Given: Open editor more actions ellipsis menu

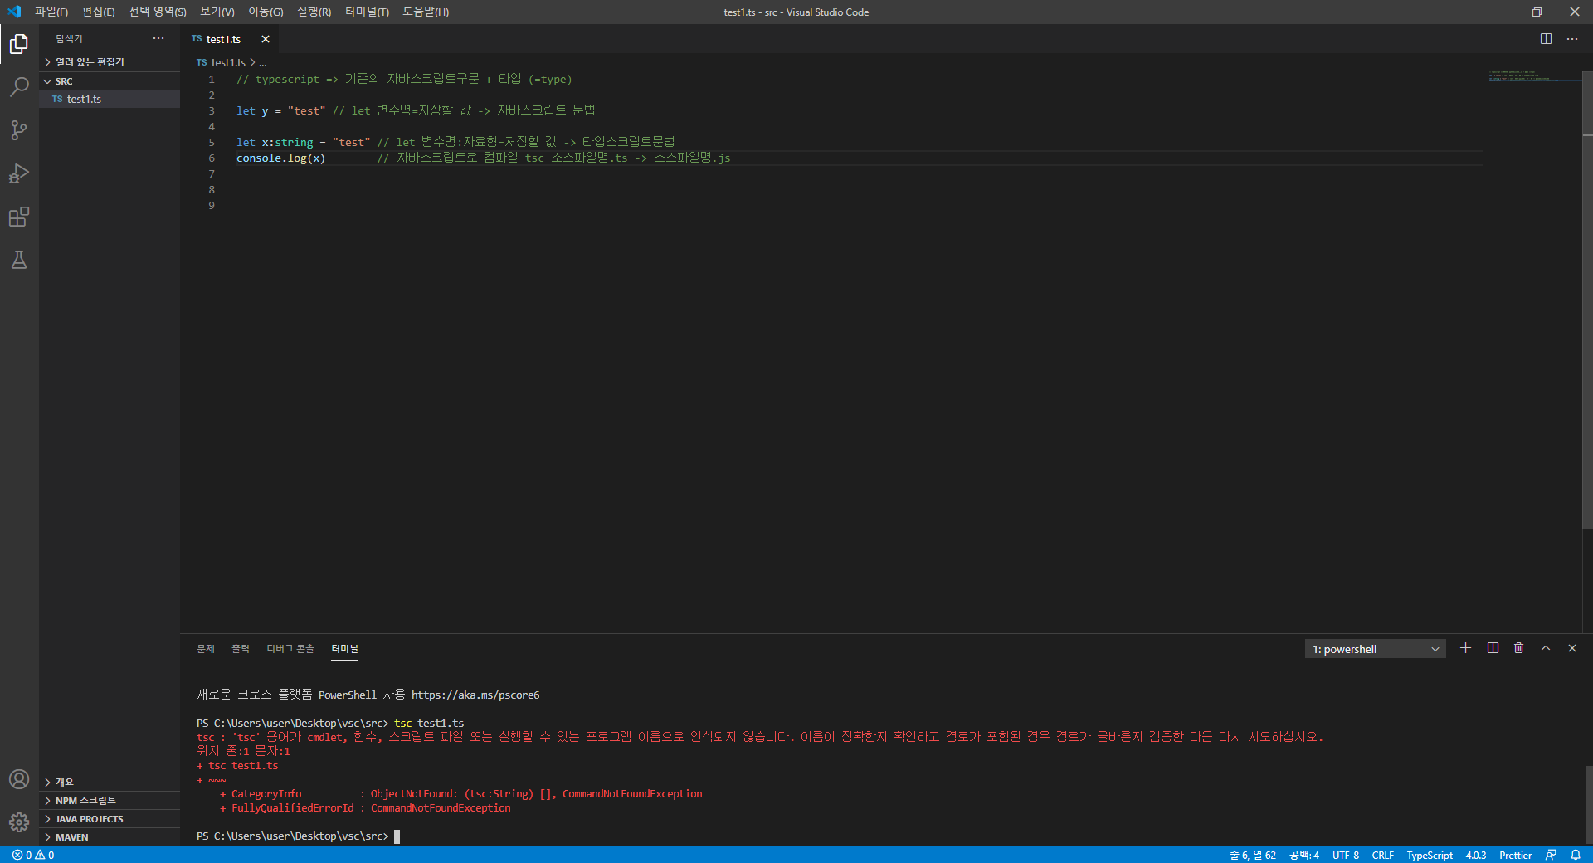Looking at the screenshot, I should coord(1572,39).
